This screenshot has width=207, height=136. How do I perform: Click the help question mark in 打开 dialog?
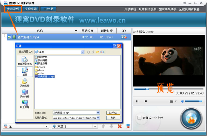(115, 46)
